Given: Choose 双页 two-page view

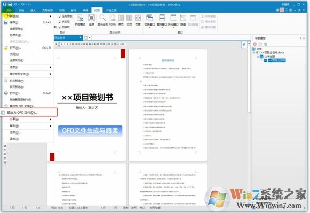Looking at the screenshot, I should coord(129,21).
